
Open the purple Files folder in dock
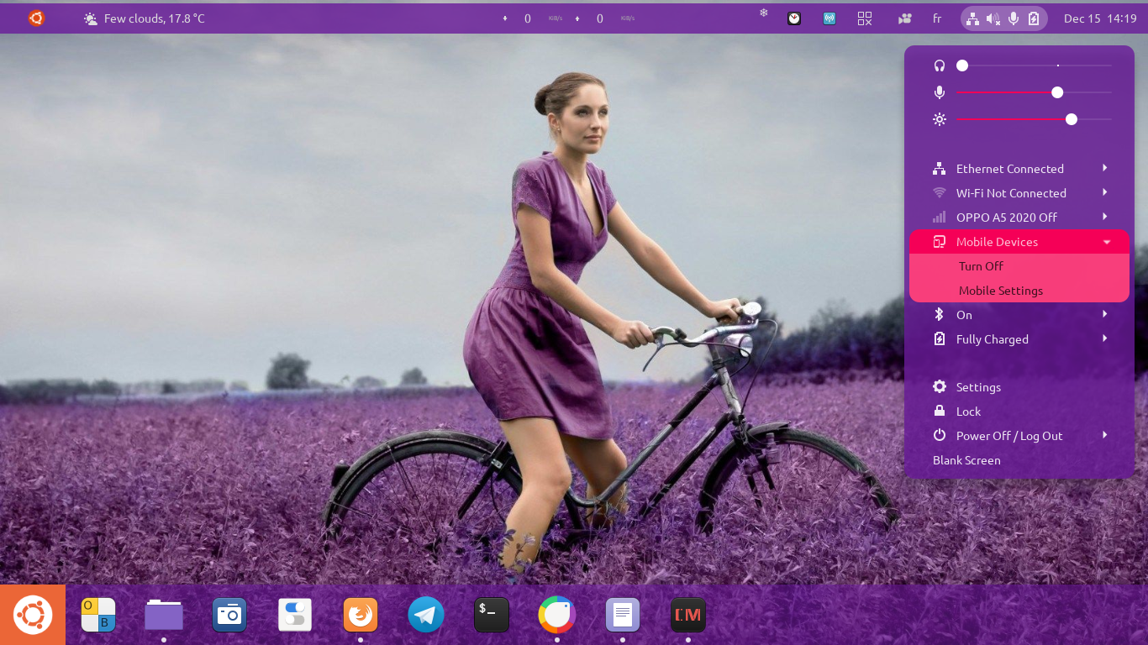click(x=164, y=615)
